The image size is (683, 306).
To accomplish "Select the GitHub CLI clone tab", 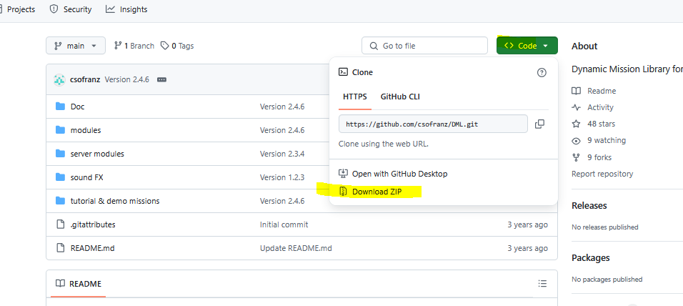I will coord(400,97).
